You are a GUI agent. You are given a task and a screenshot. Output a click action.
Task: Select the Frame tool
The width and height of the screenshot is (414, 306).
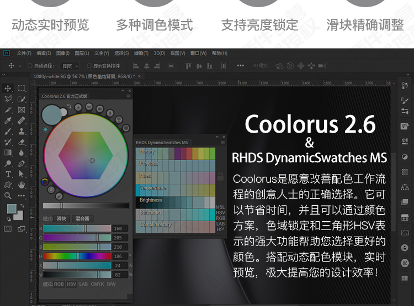[22, 110]
